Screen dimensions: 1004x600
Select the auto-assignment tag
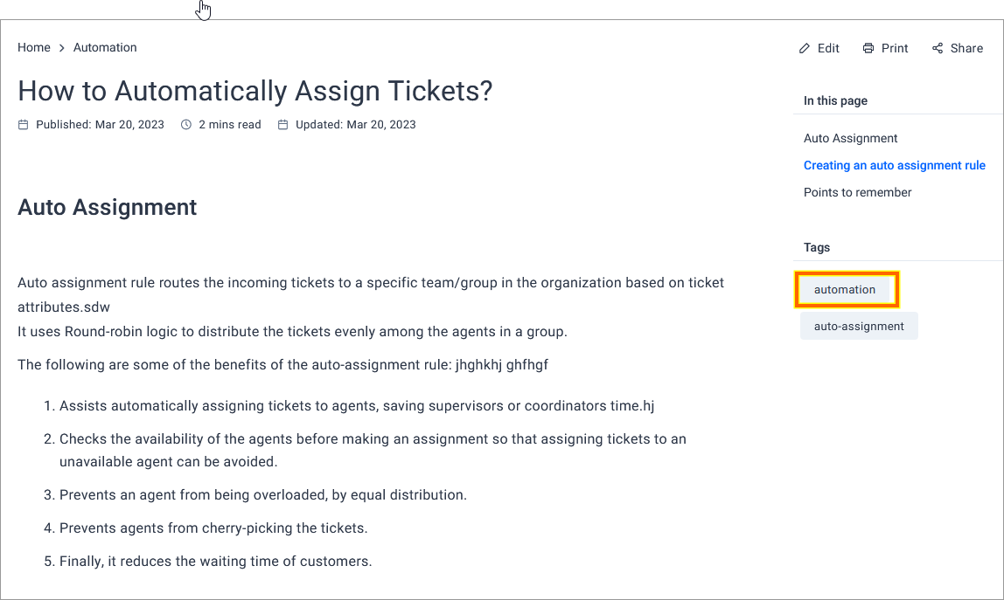coord(859,327)
